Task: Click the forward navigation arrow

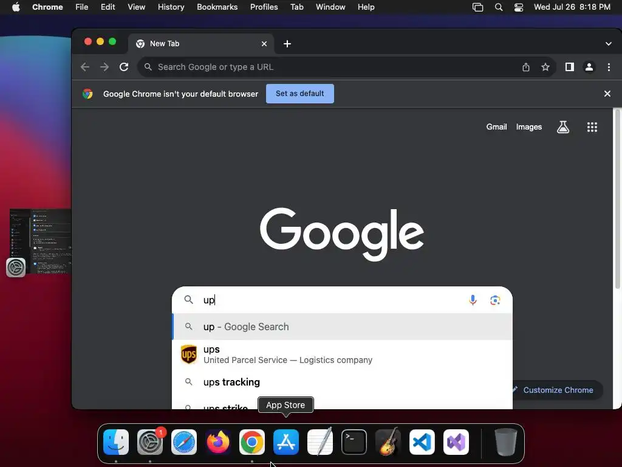Action: [x=104, y=67]
